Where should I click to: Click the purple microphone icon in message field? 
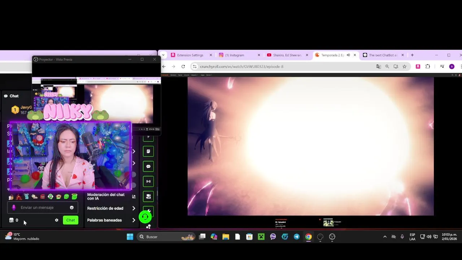click(x=14, y=207)
